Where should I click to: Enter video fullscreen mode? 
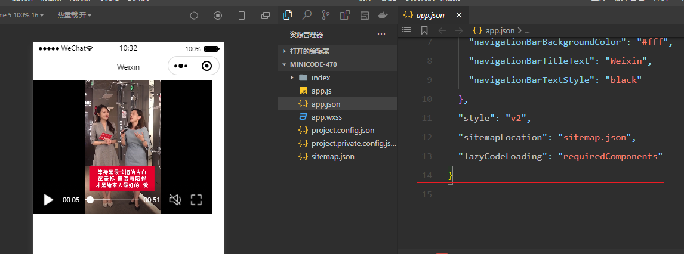pyautogui.click(x=196, y=200)
